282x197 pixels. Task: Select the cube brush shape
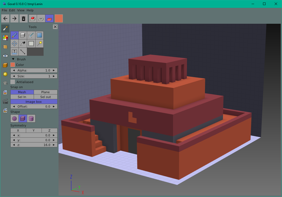tap(23, 118)
